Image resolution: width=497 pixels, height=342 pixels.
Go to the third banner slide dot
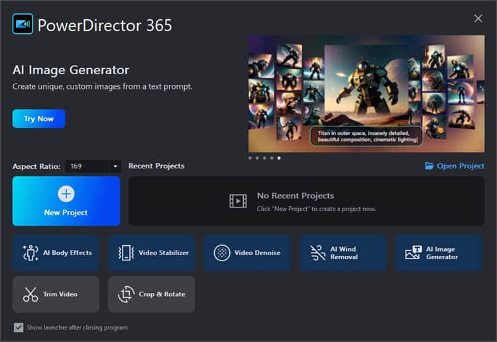tap(264, 158)
